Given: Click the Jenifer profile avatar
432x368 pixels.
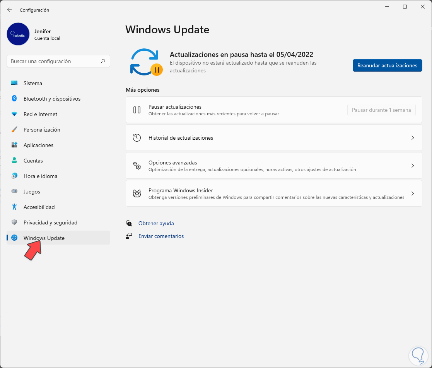Looking at the screenshot, I should tap(18, 34).
